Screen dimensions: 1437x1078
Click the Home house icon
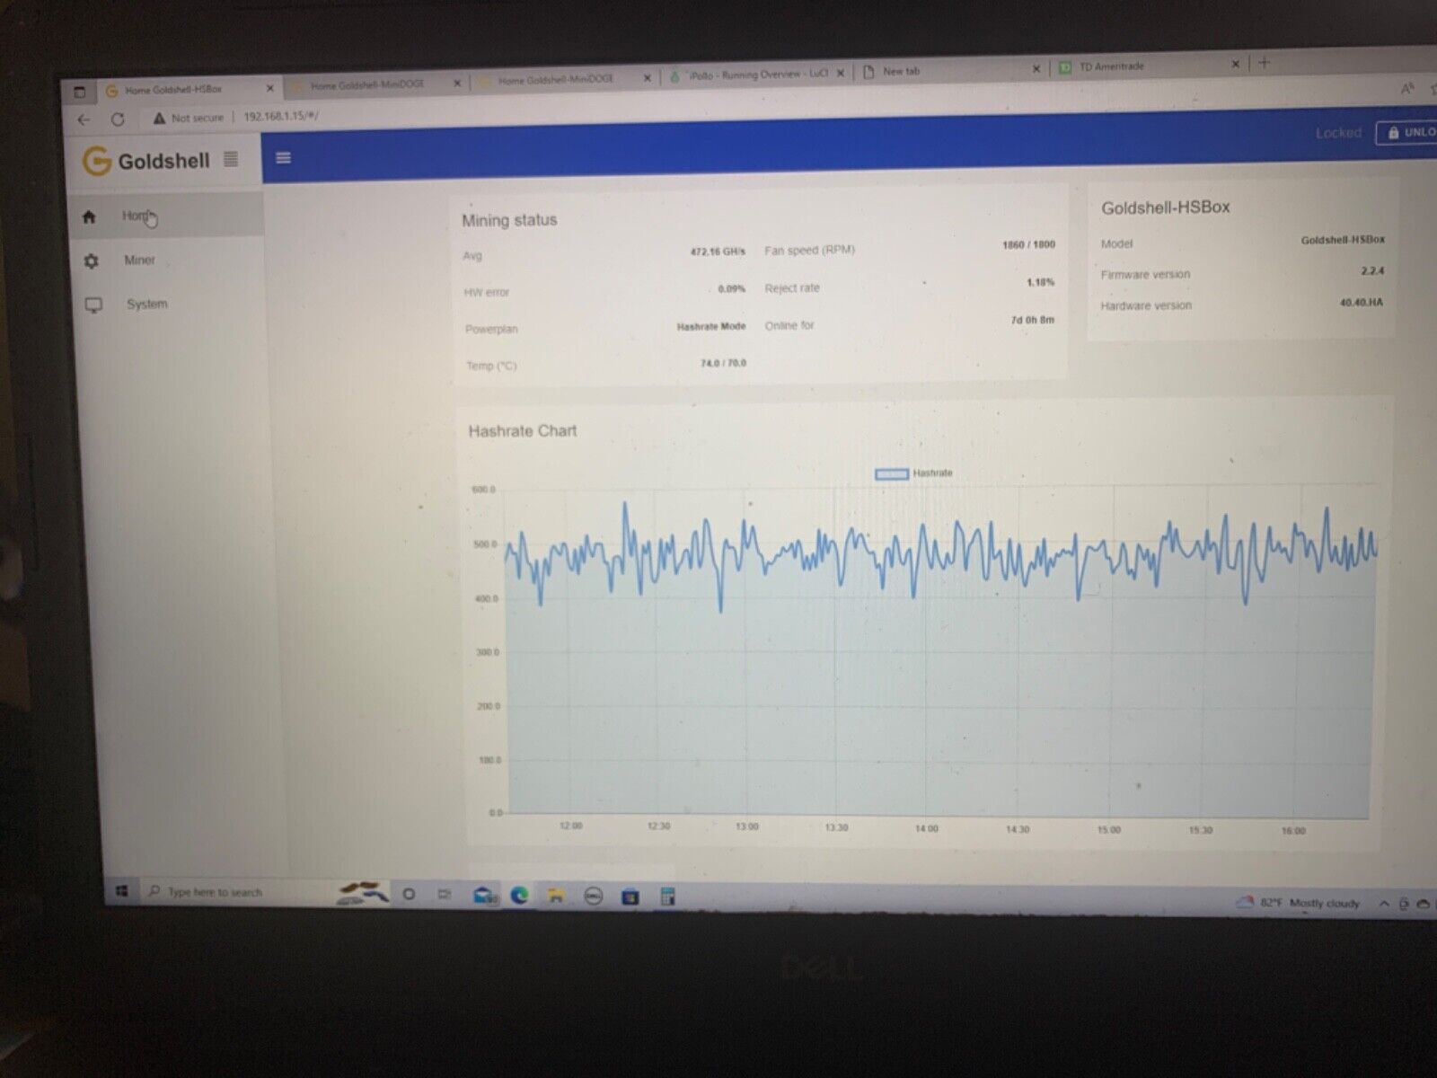89,216
